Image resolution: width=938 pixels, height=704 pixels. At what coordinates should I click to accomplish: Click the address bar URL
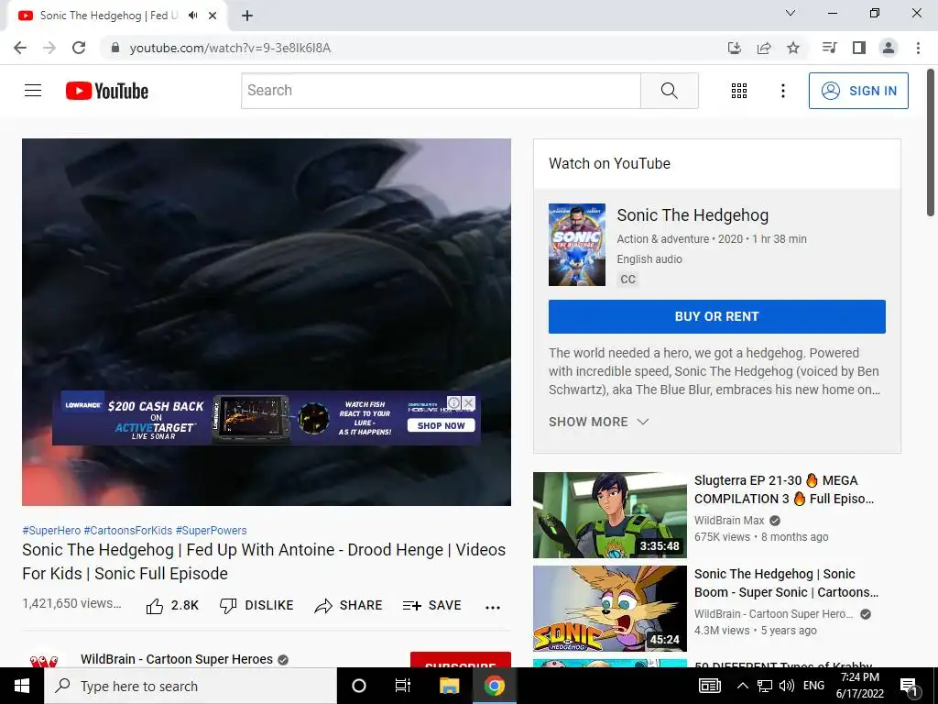[230, 48]
